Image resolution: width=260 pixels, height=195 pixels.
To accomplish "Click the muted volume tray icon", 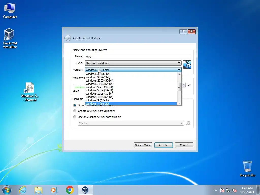I will coord(234,190).
